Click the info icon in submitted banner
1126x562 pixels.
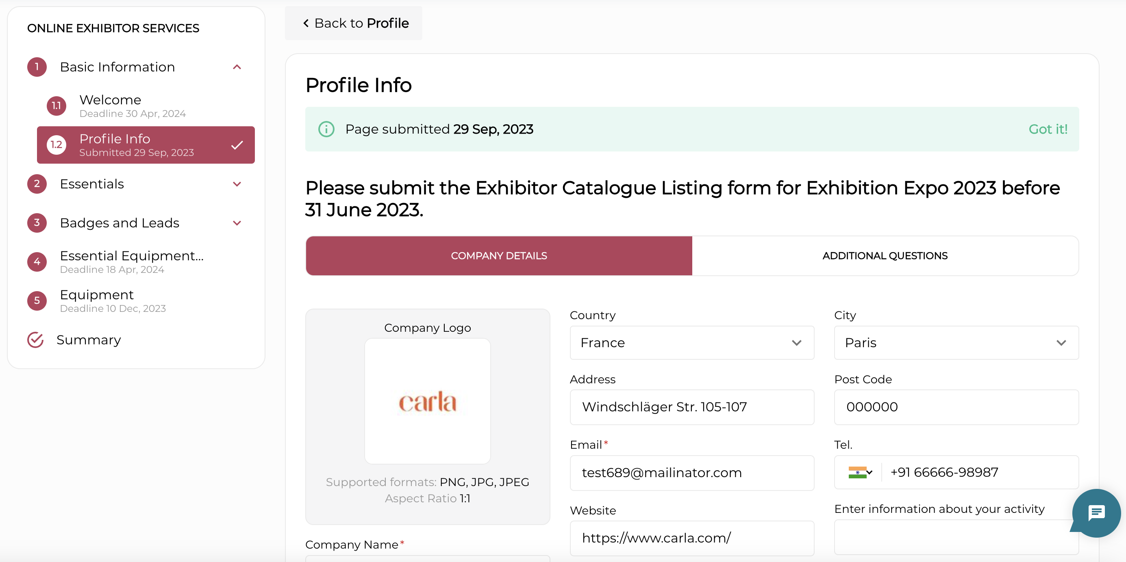tap(326, 129)
